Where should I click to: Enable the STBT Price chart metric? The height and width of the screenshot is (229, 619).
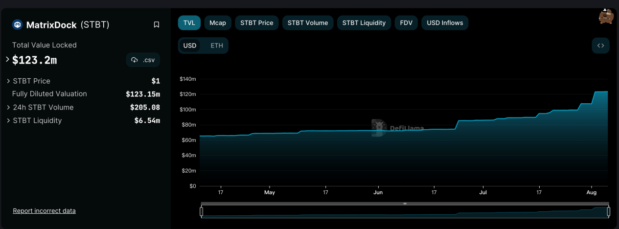pyautogui.click(x=256, y=23)
